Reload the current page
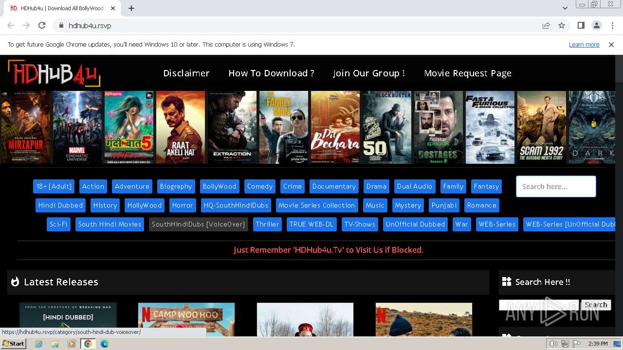Screen dimensions: 623x350 tap(42, 25)
